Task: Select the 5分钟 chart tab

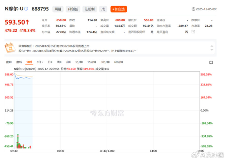Action: [79, 62]
